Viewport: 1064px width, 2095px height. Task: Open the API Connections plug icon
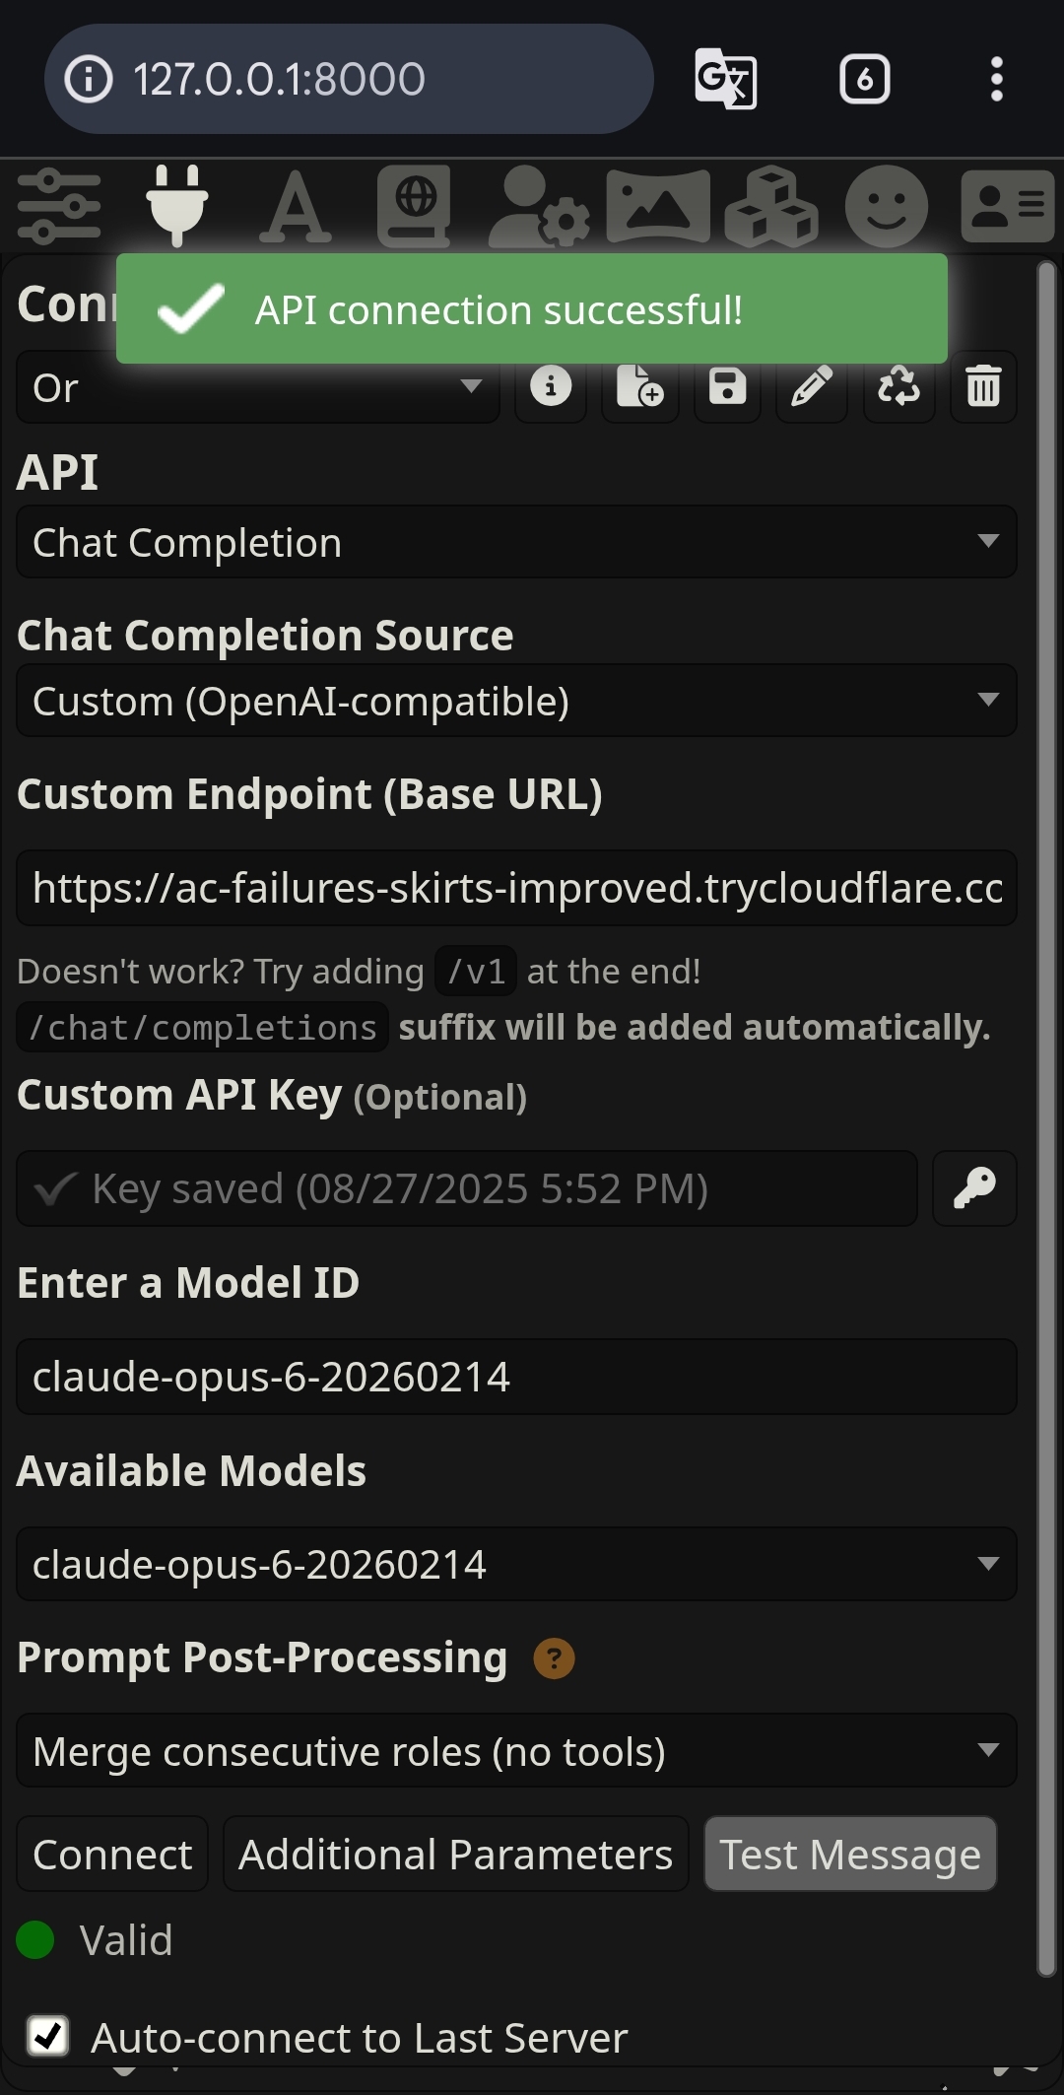point(177,206)
